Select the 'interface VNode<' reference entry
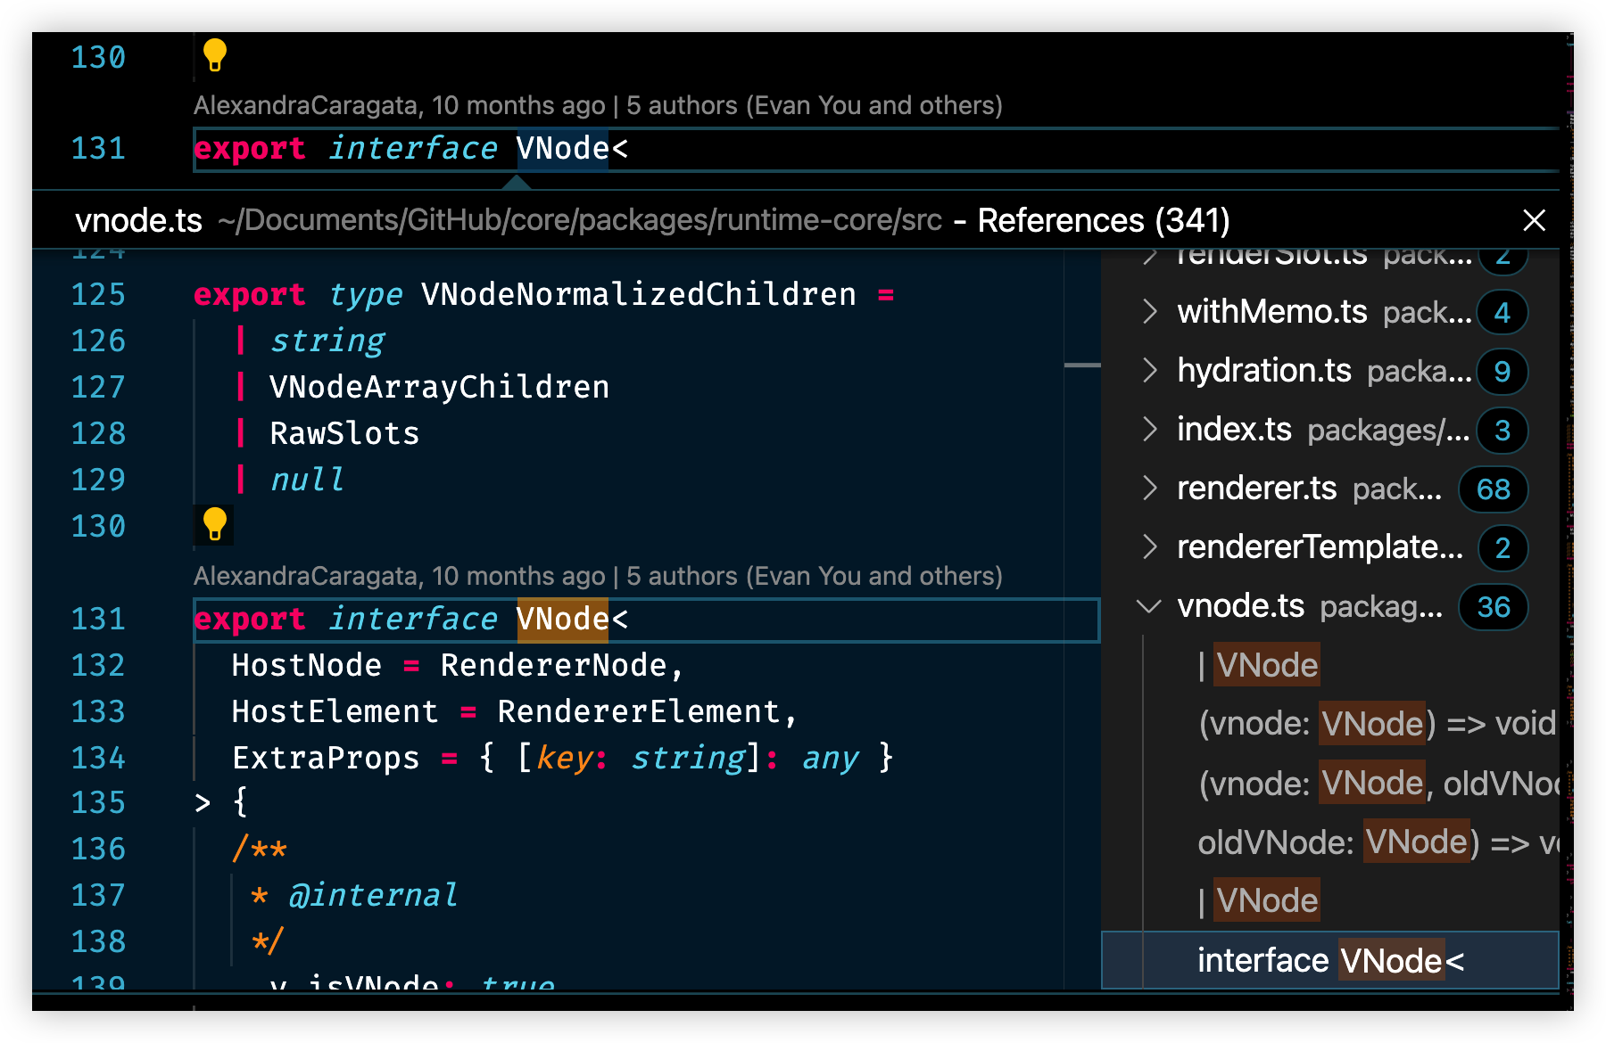The height and width of the screenshot is (1043, 1606). tap(1329, 961)
